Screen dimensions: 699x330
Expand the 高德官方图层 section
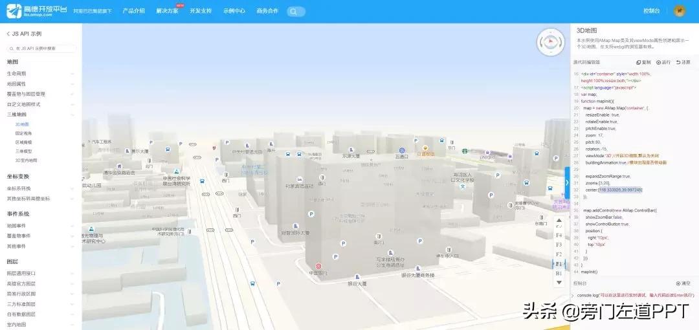point(41,283)
